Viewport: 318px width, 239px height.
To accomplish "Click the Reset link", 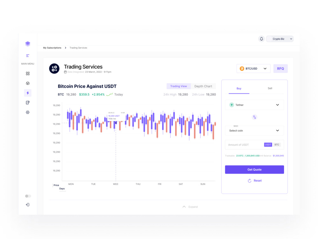I will [258, 181].
